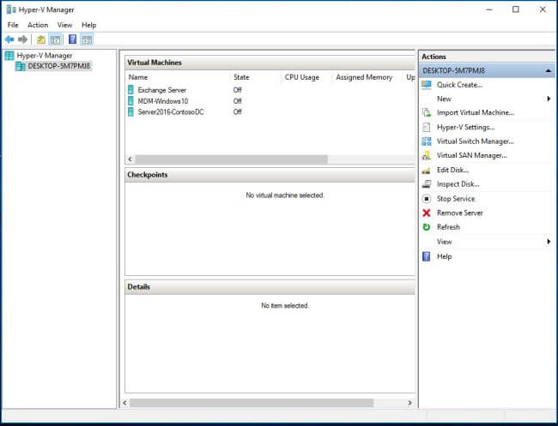558x426 pixels.
Task: Click bottom center pane horizontal scrollbar thumb
Action: pyautogui.click(x=252, y=403)
